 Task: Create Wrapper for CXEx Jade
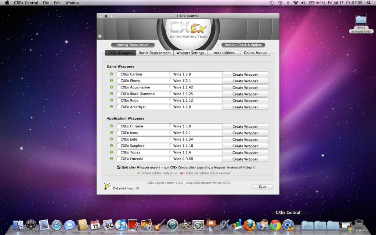click(x=245, y=139)
